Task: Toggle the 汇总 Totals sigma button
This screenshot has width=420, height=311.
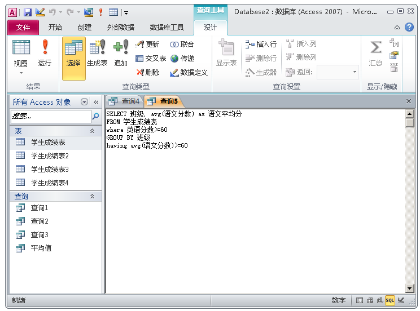Action: (x=375, y=53)
